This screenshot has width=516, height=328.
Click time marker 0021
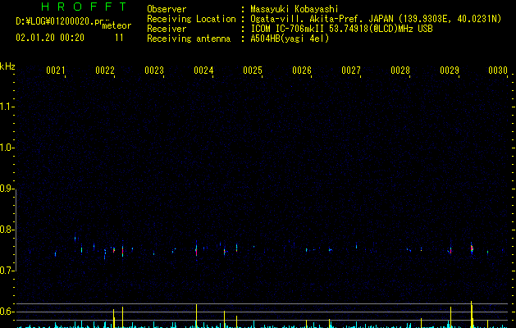56,71
